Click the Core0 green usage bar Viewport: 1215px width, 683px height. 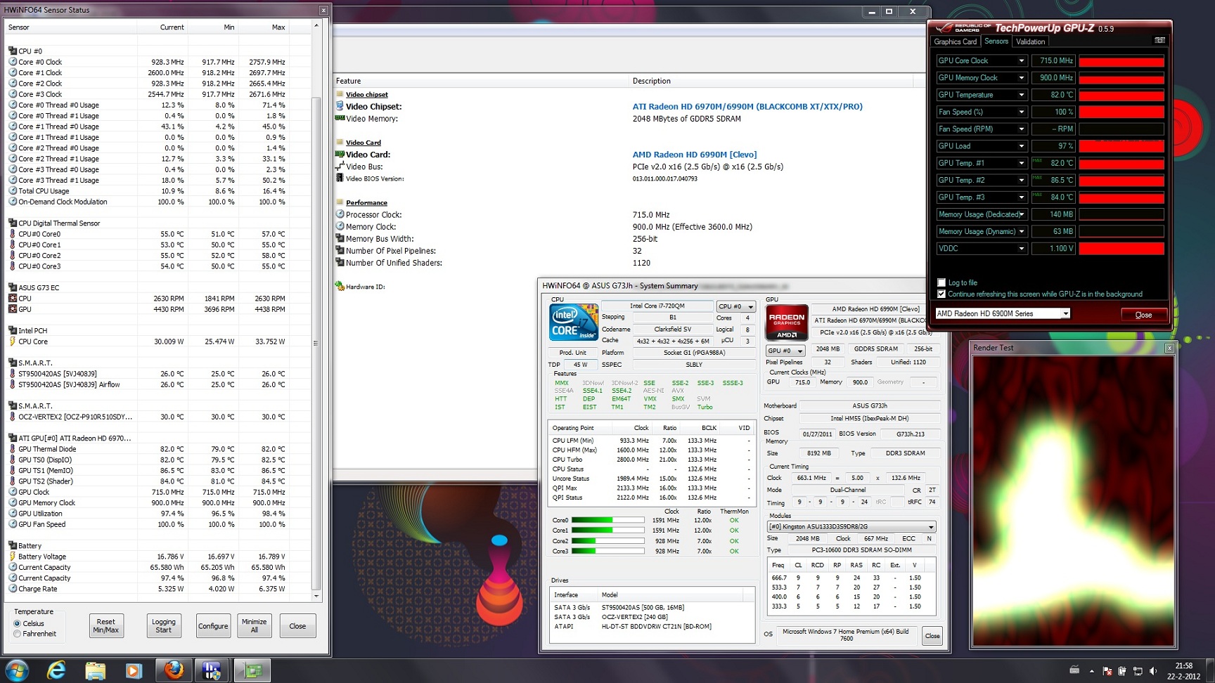(607, 520)
